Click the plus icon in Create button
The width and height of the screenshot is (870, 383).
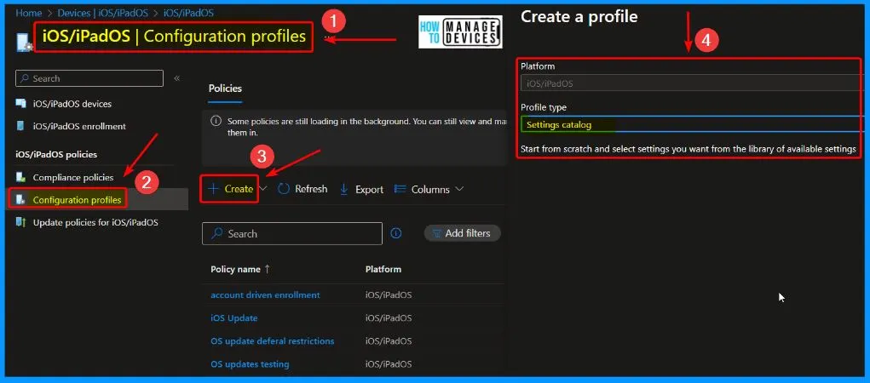pos(213,189)
